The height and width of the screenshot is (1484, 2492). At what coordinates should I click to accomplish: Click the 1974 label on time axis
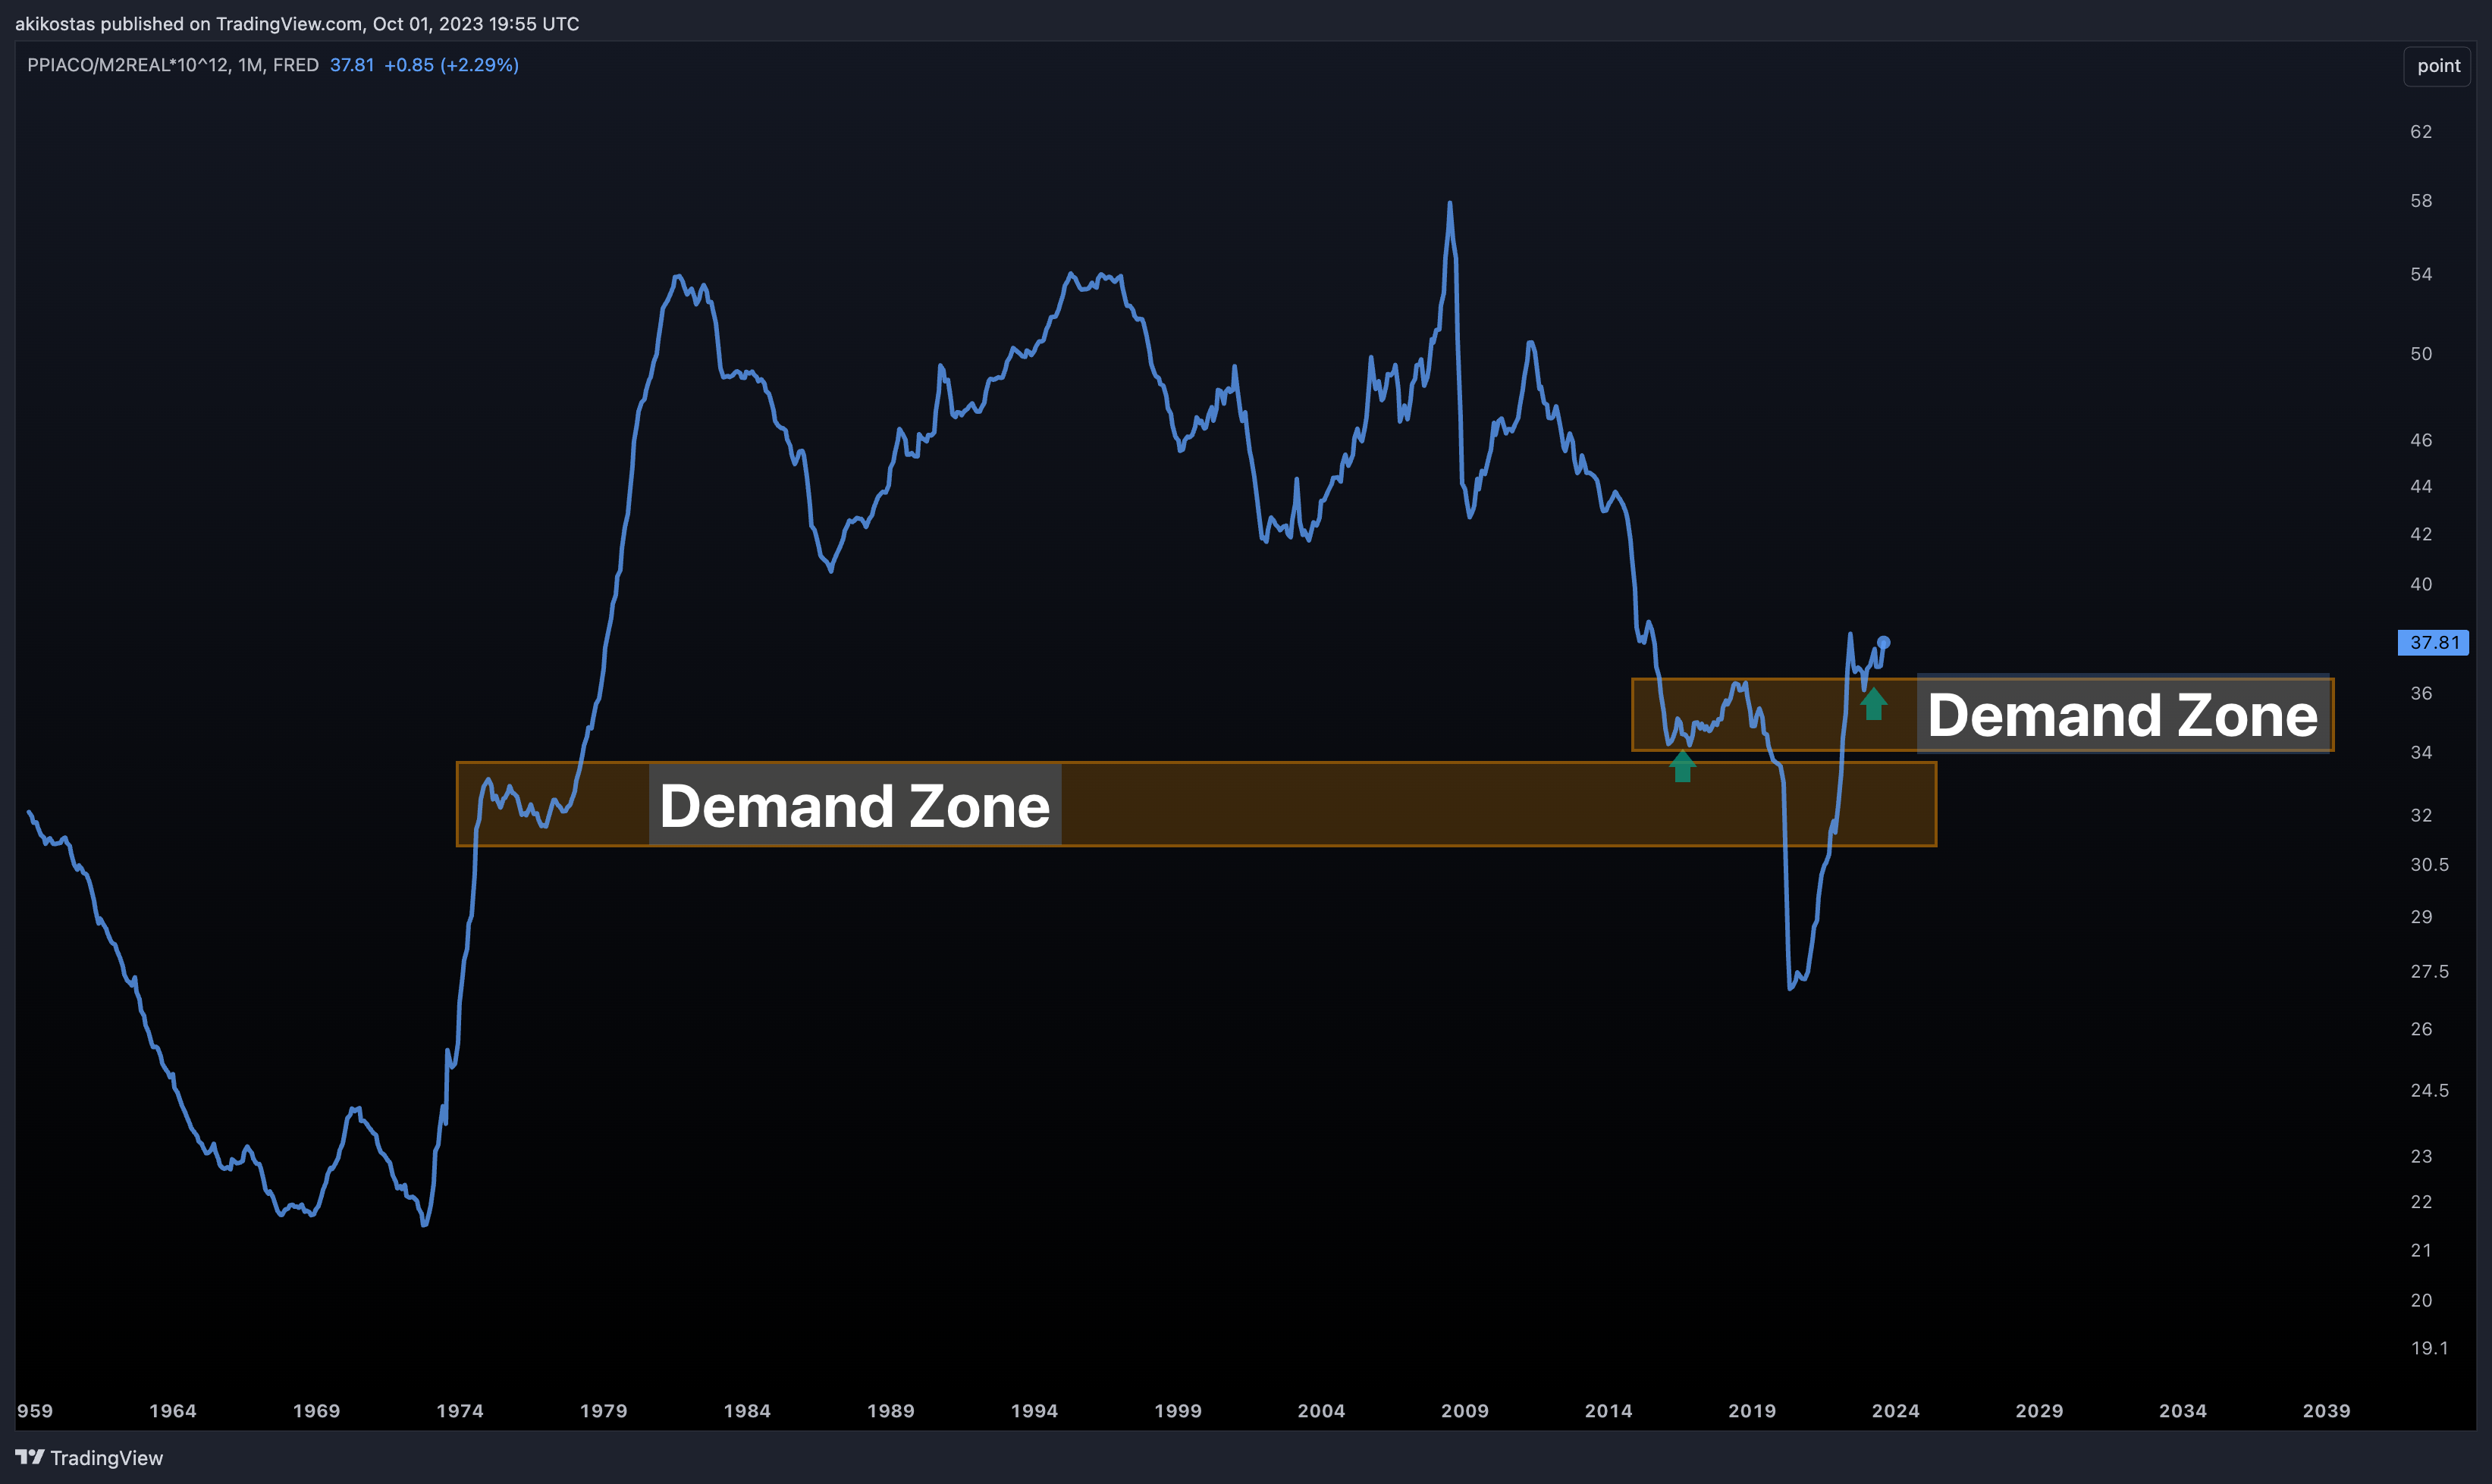point(460,1411)
